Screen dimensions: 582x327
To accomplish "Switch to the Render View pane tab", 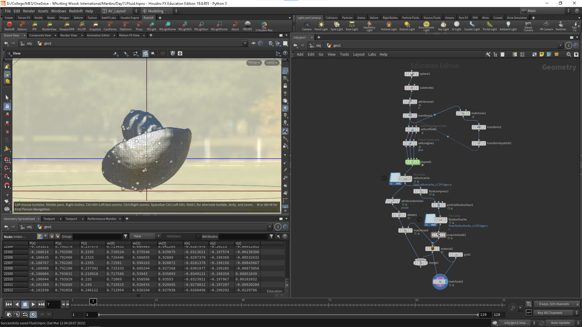I will coord(69,35).
